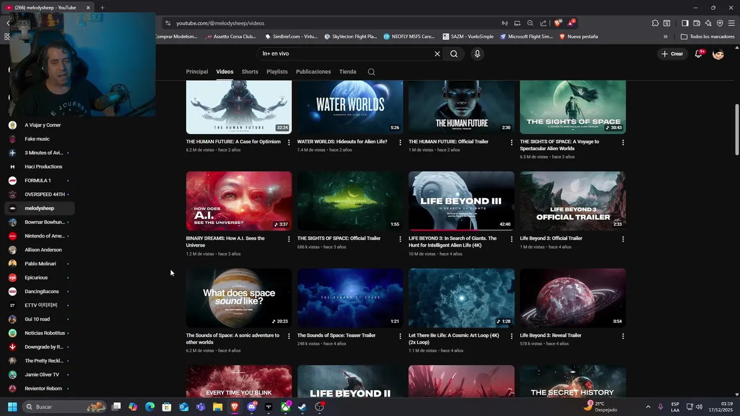This screenshot has height=416, width=740.
Task: Close the melodysheep YouTube tab
Action: 88,8
